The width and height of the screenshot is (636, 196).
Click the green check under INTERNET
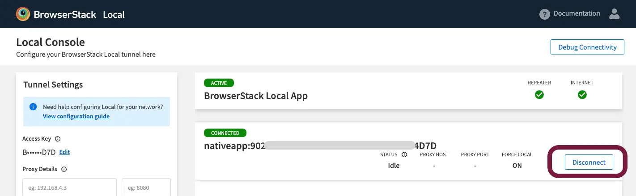(582, 95)
